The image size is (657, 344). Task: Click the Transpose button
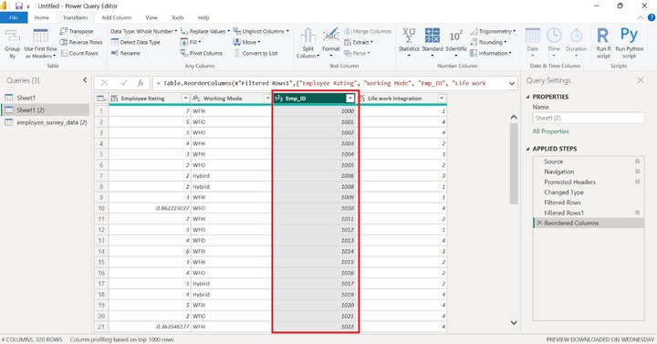coord(77,31)
